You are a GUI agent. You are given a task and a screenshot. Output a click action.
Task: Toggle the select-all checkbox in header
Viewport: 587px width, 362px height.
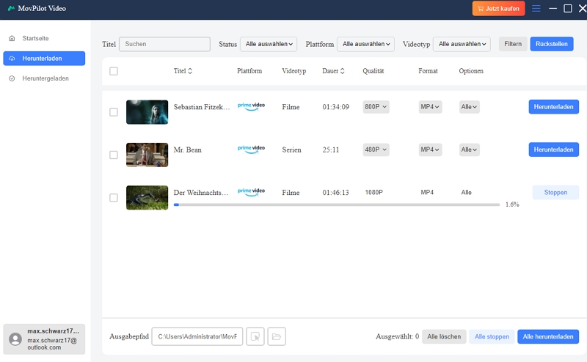[x=113, y=71]
